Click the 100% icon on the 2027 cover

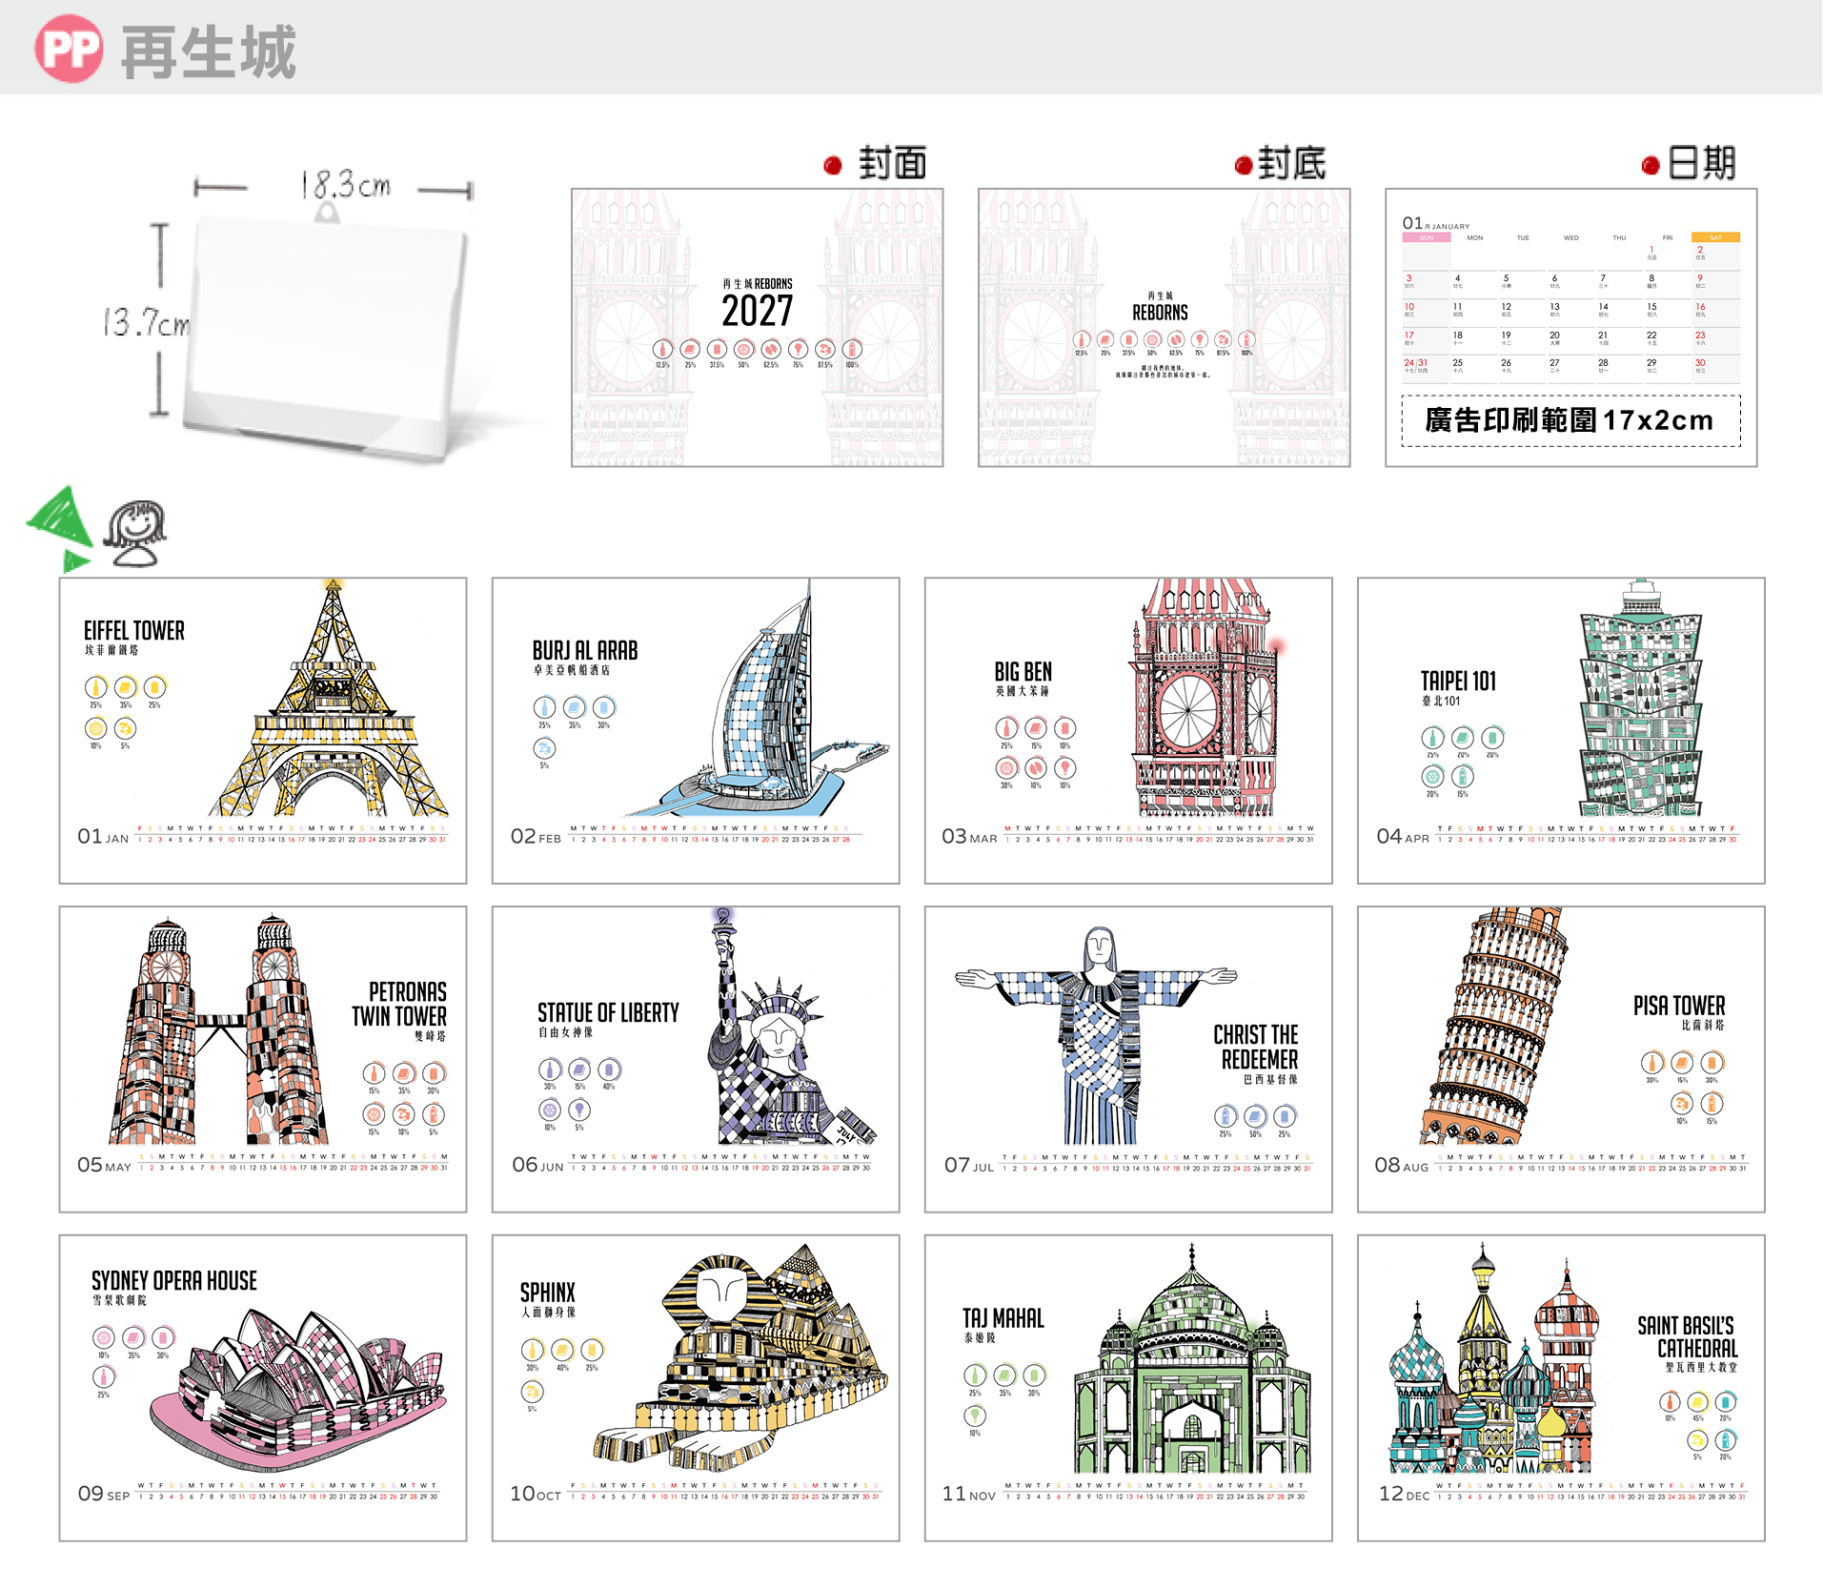coord(852,350)
